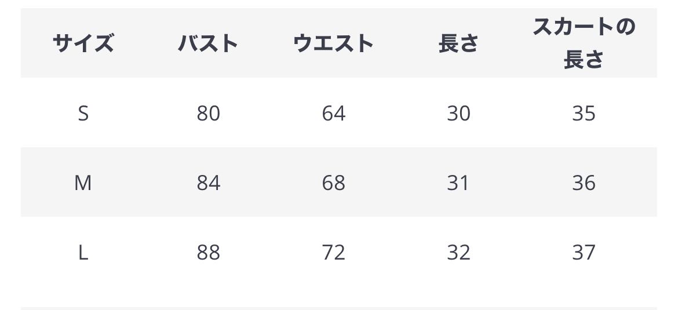
Task: Click length value 30 in S row
Action: 458,113
